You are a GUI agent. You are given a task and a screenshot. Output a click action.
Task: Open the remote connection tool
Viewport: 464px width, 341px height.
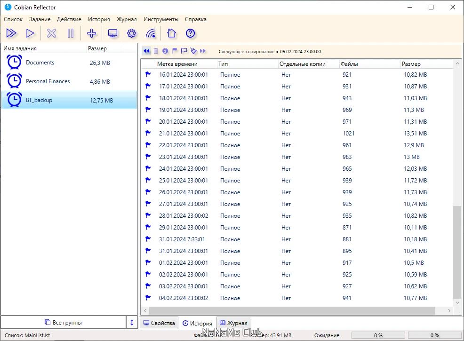[151, 33]
